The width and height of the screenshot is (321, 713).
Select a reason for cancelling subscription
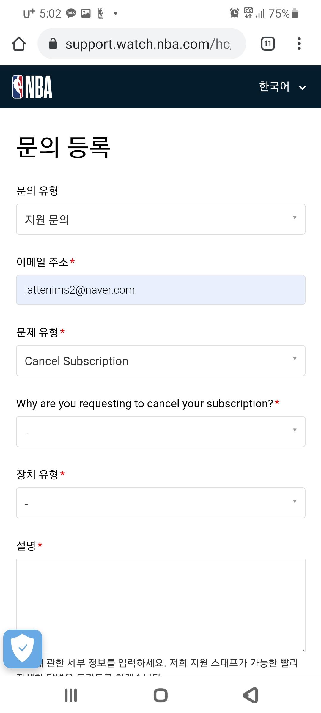[160, 432]
